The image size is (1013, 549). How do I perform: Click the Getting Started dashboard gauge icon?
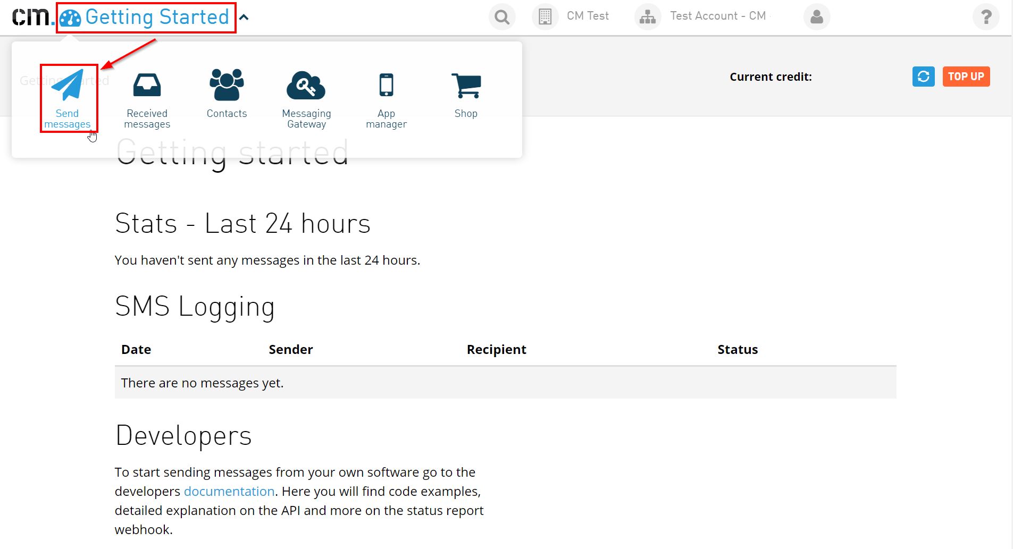click(70, 18)
